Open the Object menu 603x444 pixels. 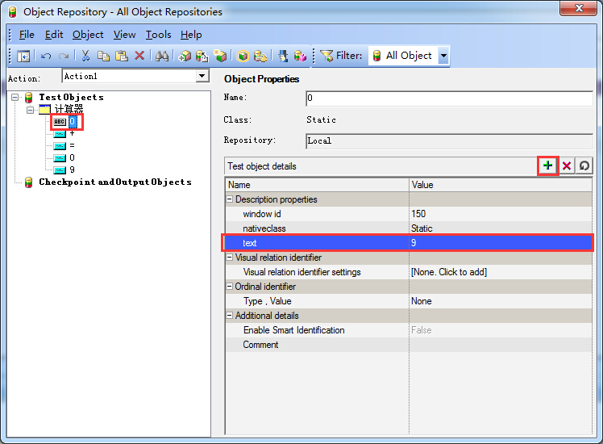(x=88, y=35)
